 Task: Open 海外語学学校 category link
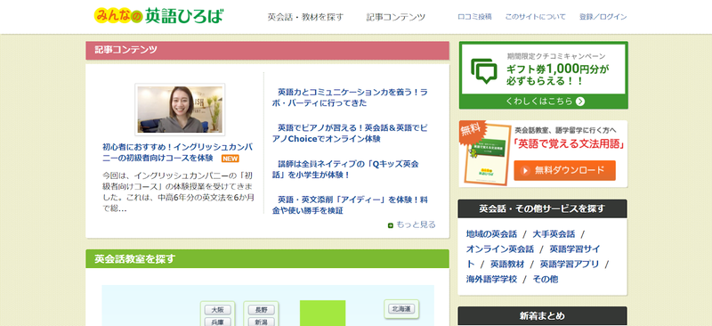click(x=491, y=279)
